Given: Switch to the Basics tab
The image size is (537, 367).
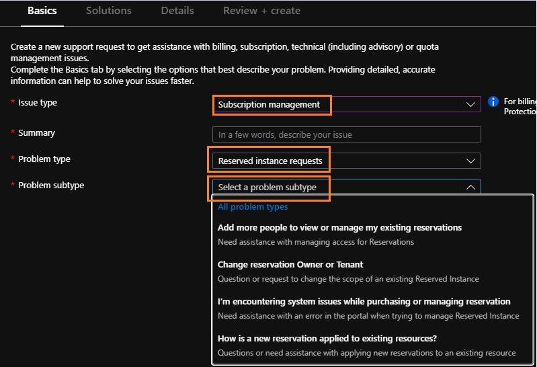Looking at the screenshot, I should pyautogui.click(x=42, y=11).
